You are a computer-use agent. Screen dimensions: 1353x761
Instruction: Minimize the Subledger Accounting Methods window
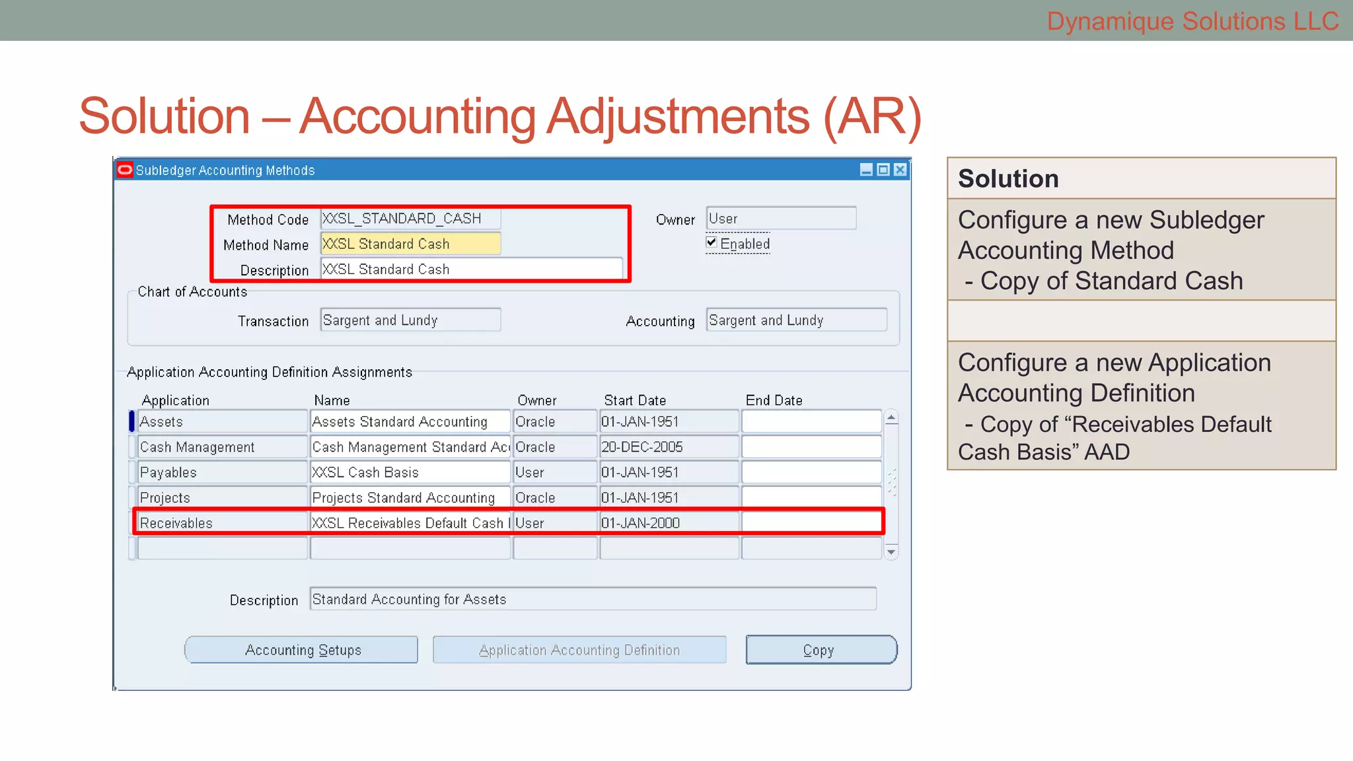(x=866, y=170)
